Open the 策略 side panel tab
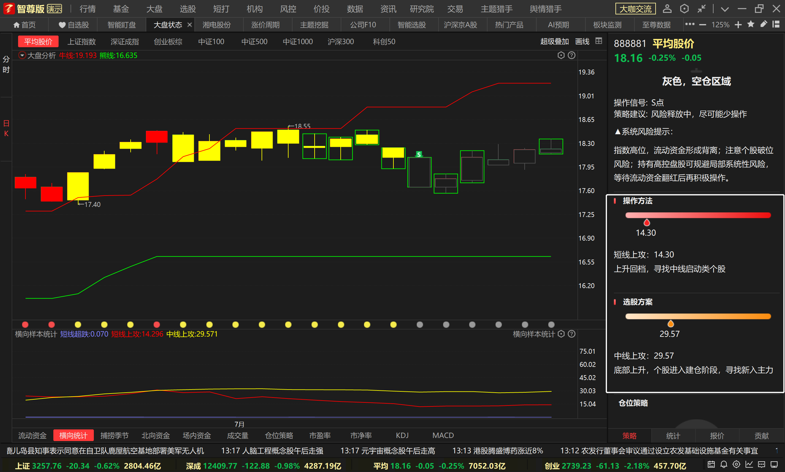Viewport: 785px width, 472px height. point(630,436)
